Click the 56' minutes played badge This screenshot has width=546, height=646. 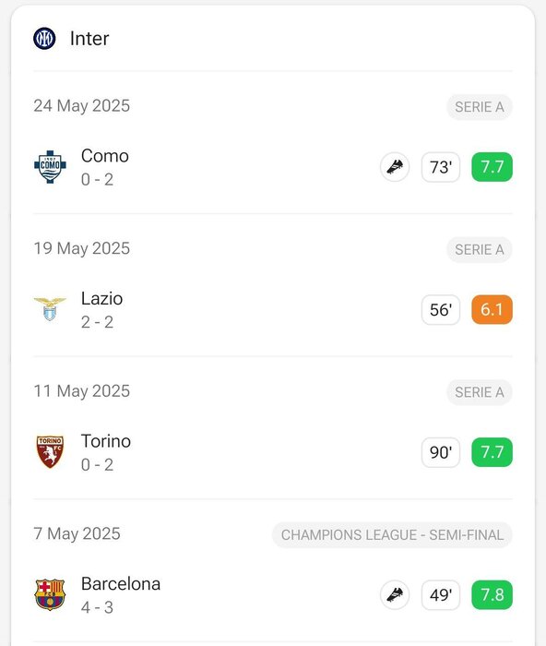(x=441, y=309)
